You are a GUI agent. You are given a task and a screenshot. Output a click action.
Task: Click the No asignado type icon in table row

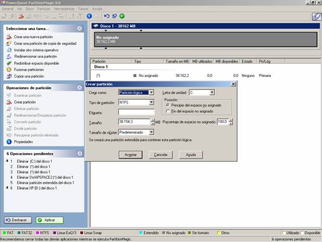(135, 76)
